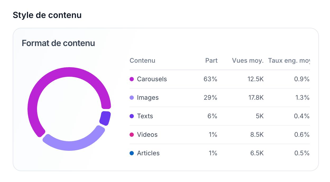330x182 pixels.
Task: Sort by the Taux eng. moy column header
Action: 289,61
